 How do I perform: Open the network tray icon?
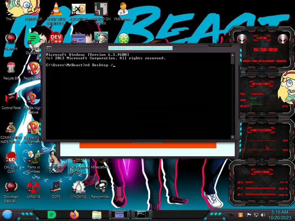coord(256,215)
